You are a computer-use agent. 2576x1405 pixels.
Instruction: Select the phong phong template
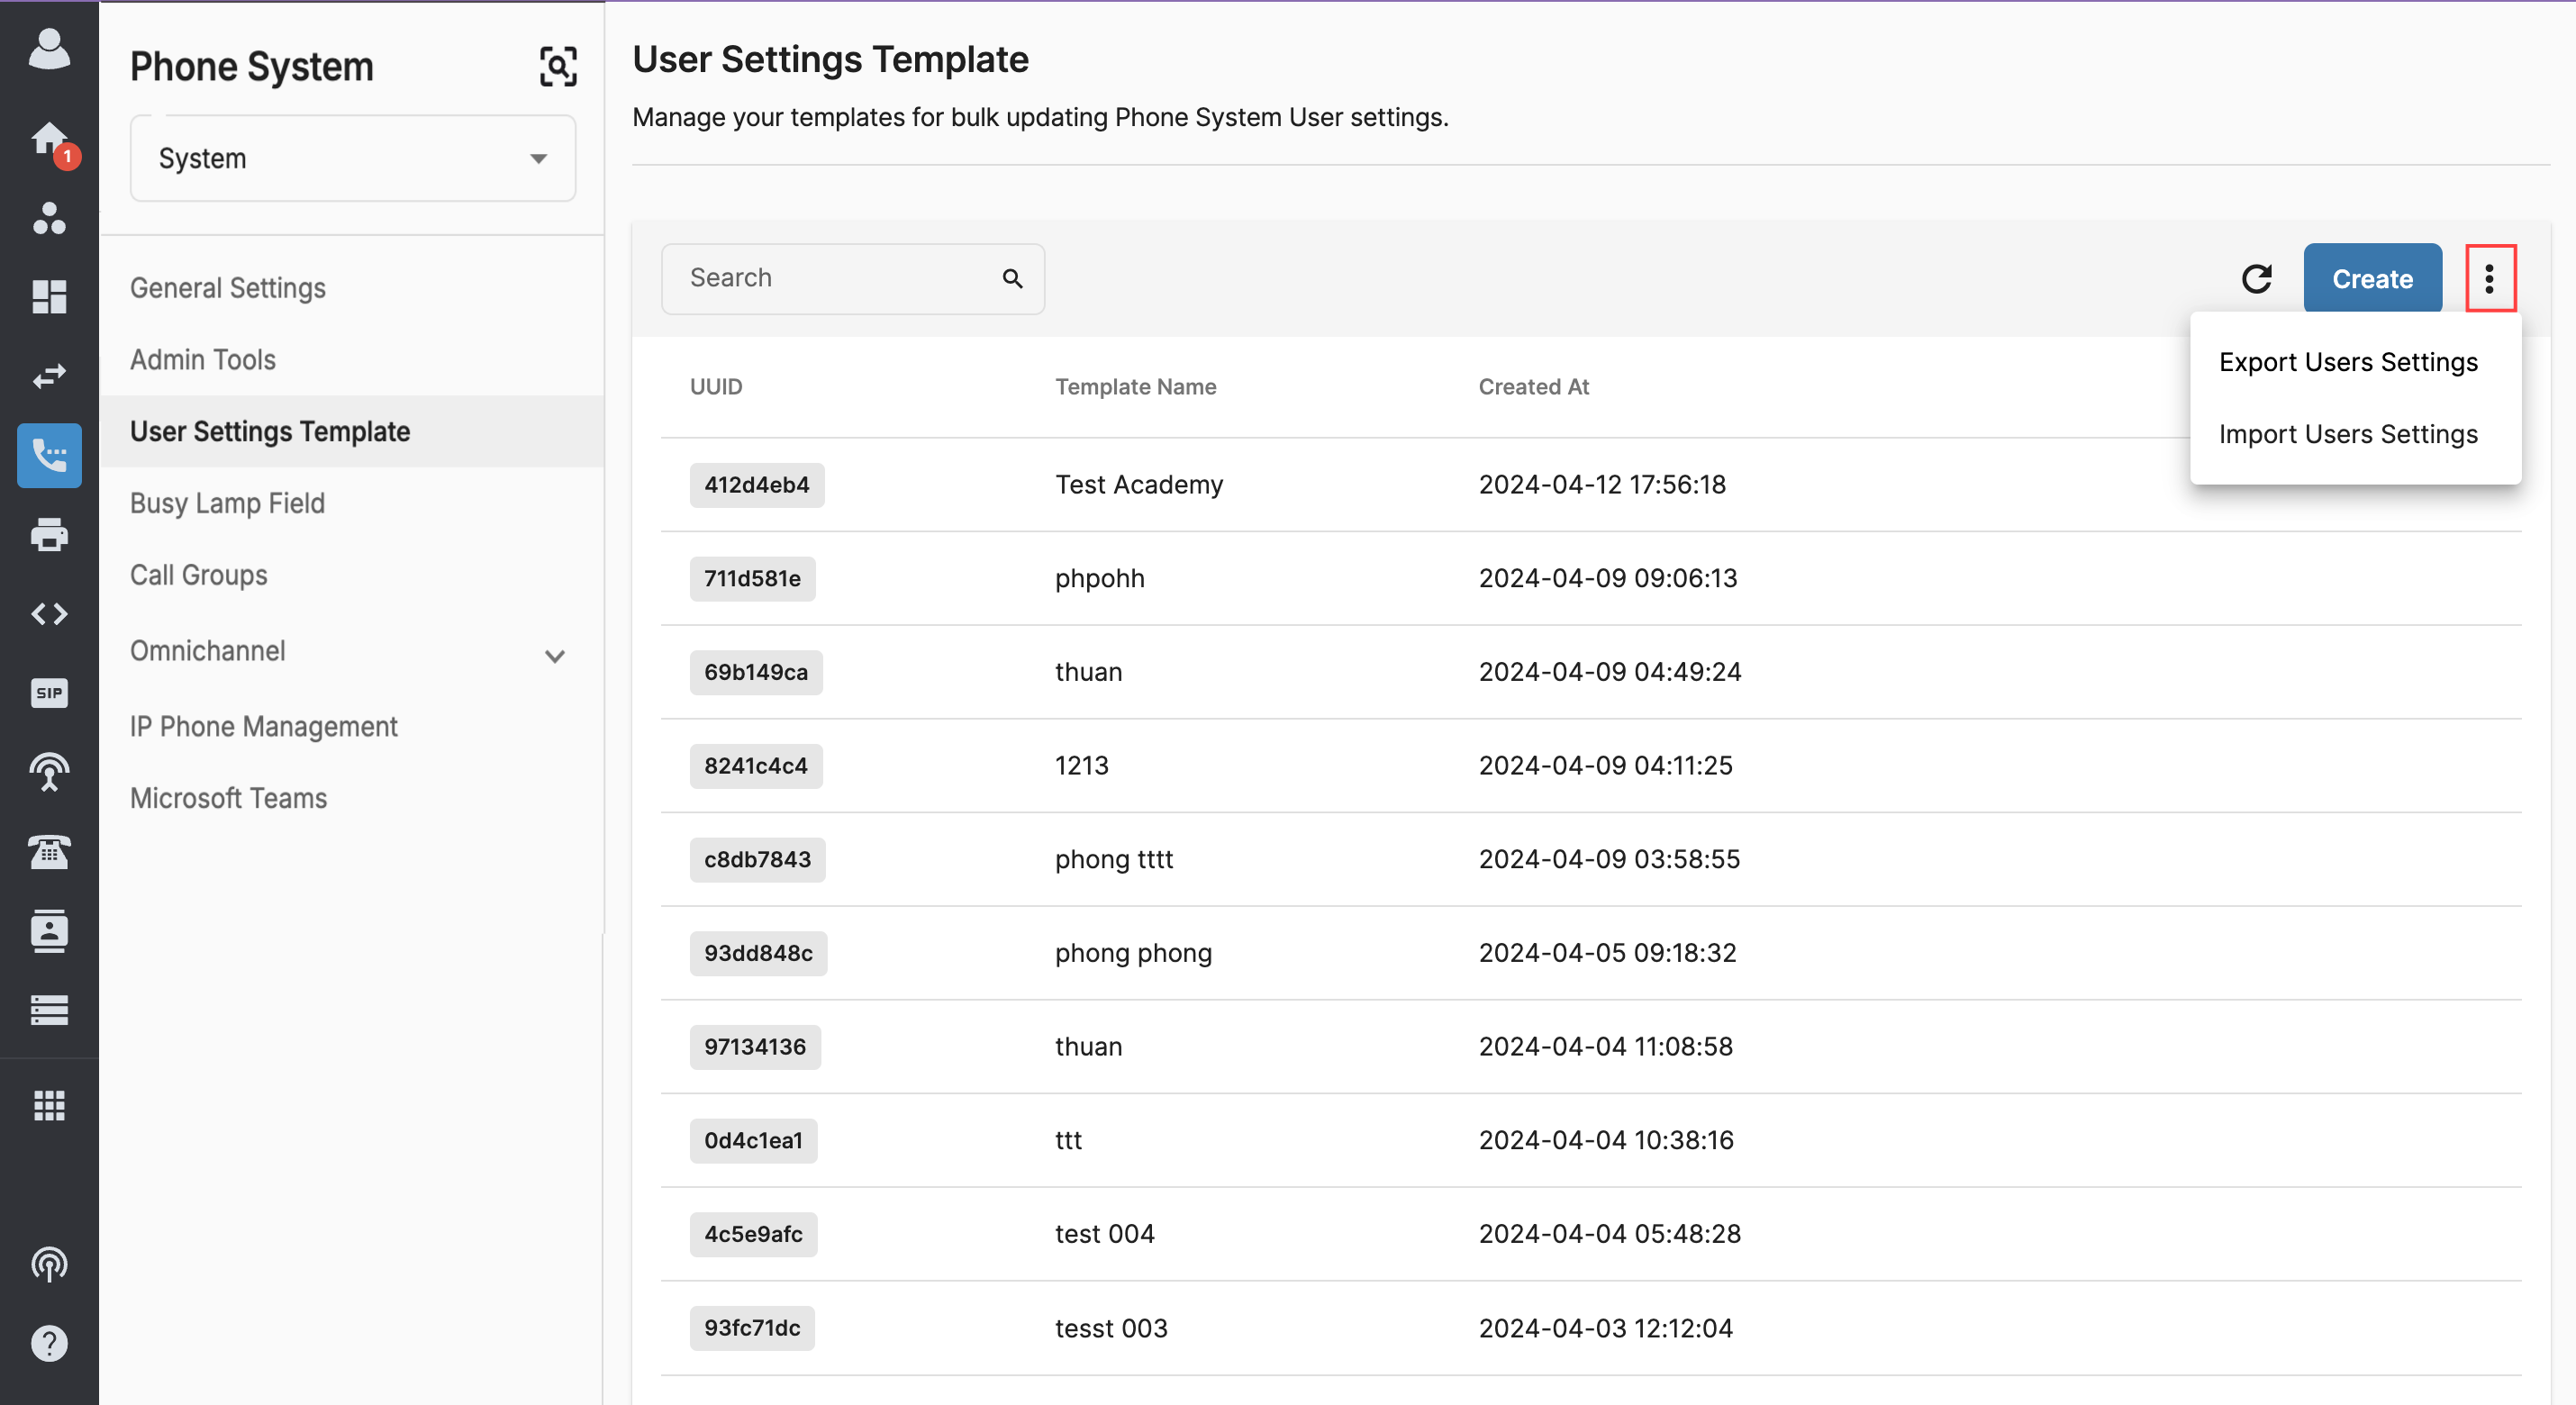(1133, 953)
